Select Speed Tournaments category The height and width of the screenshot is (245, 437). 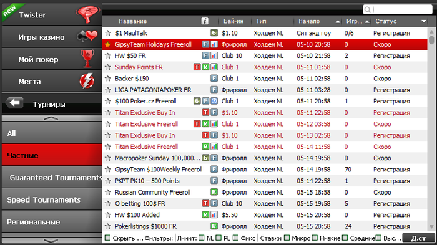[x=52, y=199]
